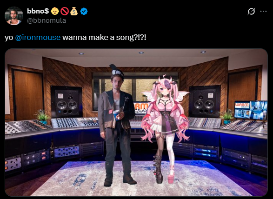Click the baby emoji beside bbno$
Image resolution: width=273 pixels, height=199 pixels.
point(54,11)
